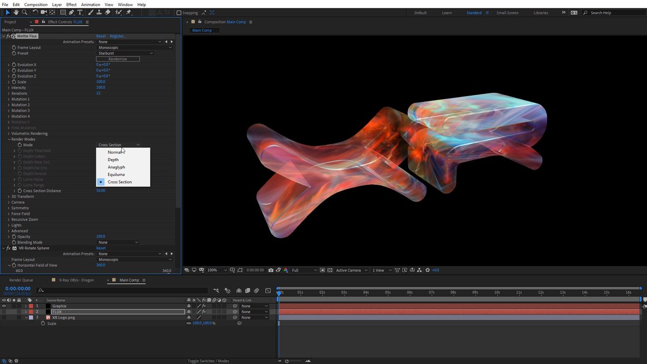The image size is (647, 364).
Task: Select the Clone Stamp tool
Action: point(99,12)
